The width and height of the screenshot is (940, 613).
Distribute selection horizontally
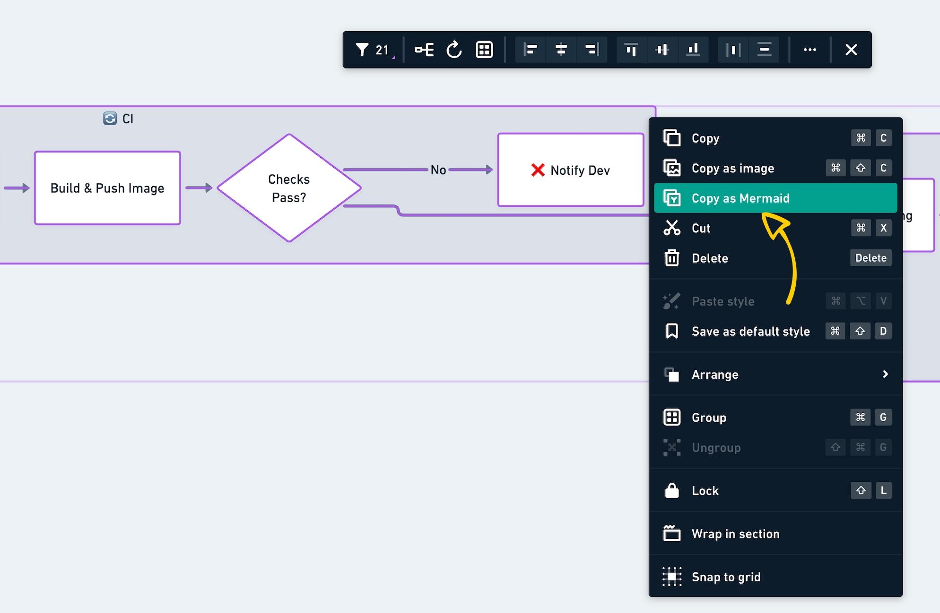(x=733, y=50)
